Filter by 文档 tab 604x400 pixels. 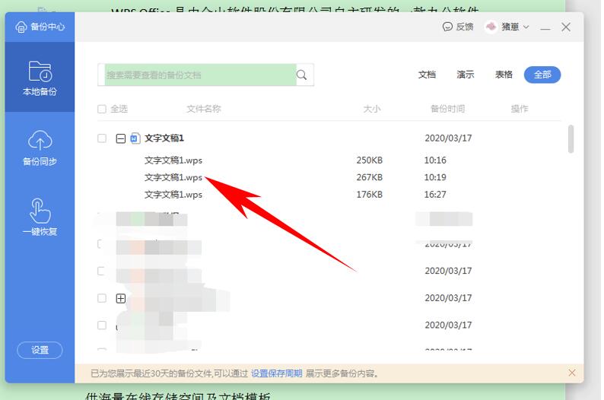427,75
